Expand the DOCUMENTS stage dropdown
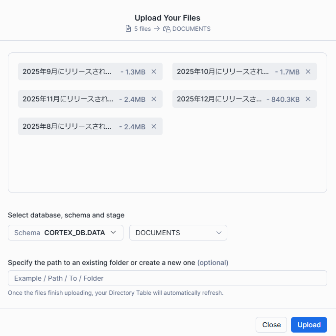Image resolution: width=336 pixels, height=336 pixels. [x=178, y=233]
